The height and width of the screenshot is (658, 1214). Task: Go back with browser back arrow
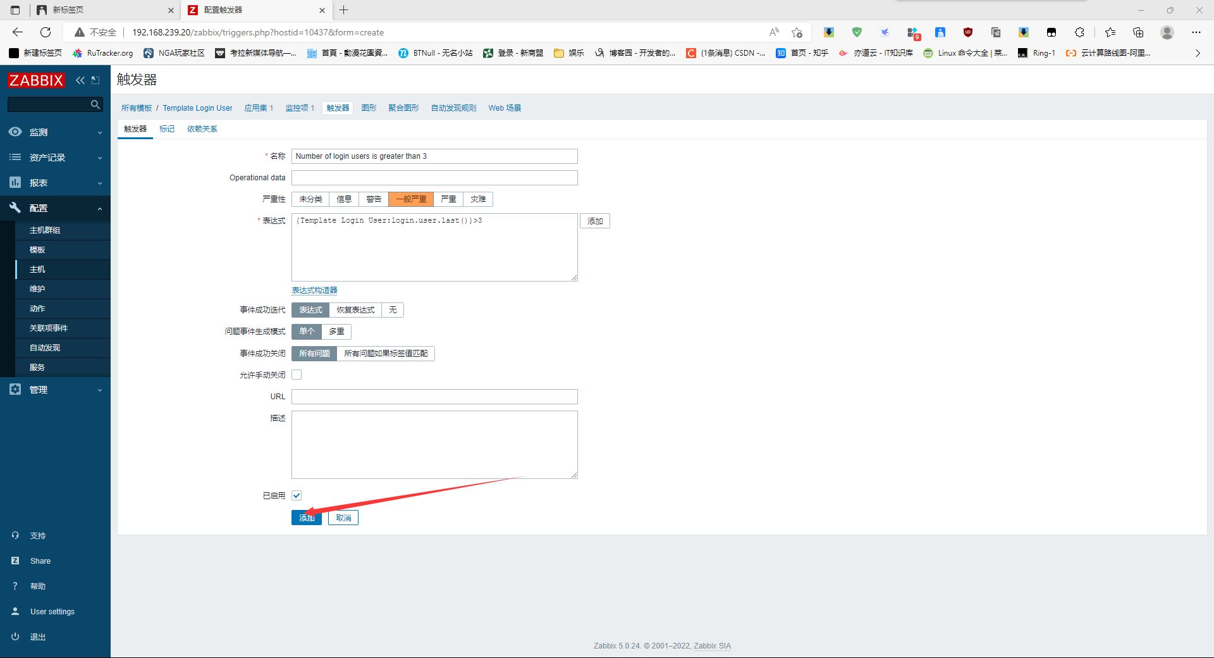click(x=18, y=32)
